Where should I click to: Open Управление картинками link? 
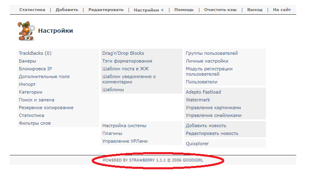coord(214,108)
